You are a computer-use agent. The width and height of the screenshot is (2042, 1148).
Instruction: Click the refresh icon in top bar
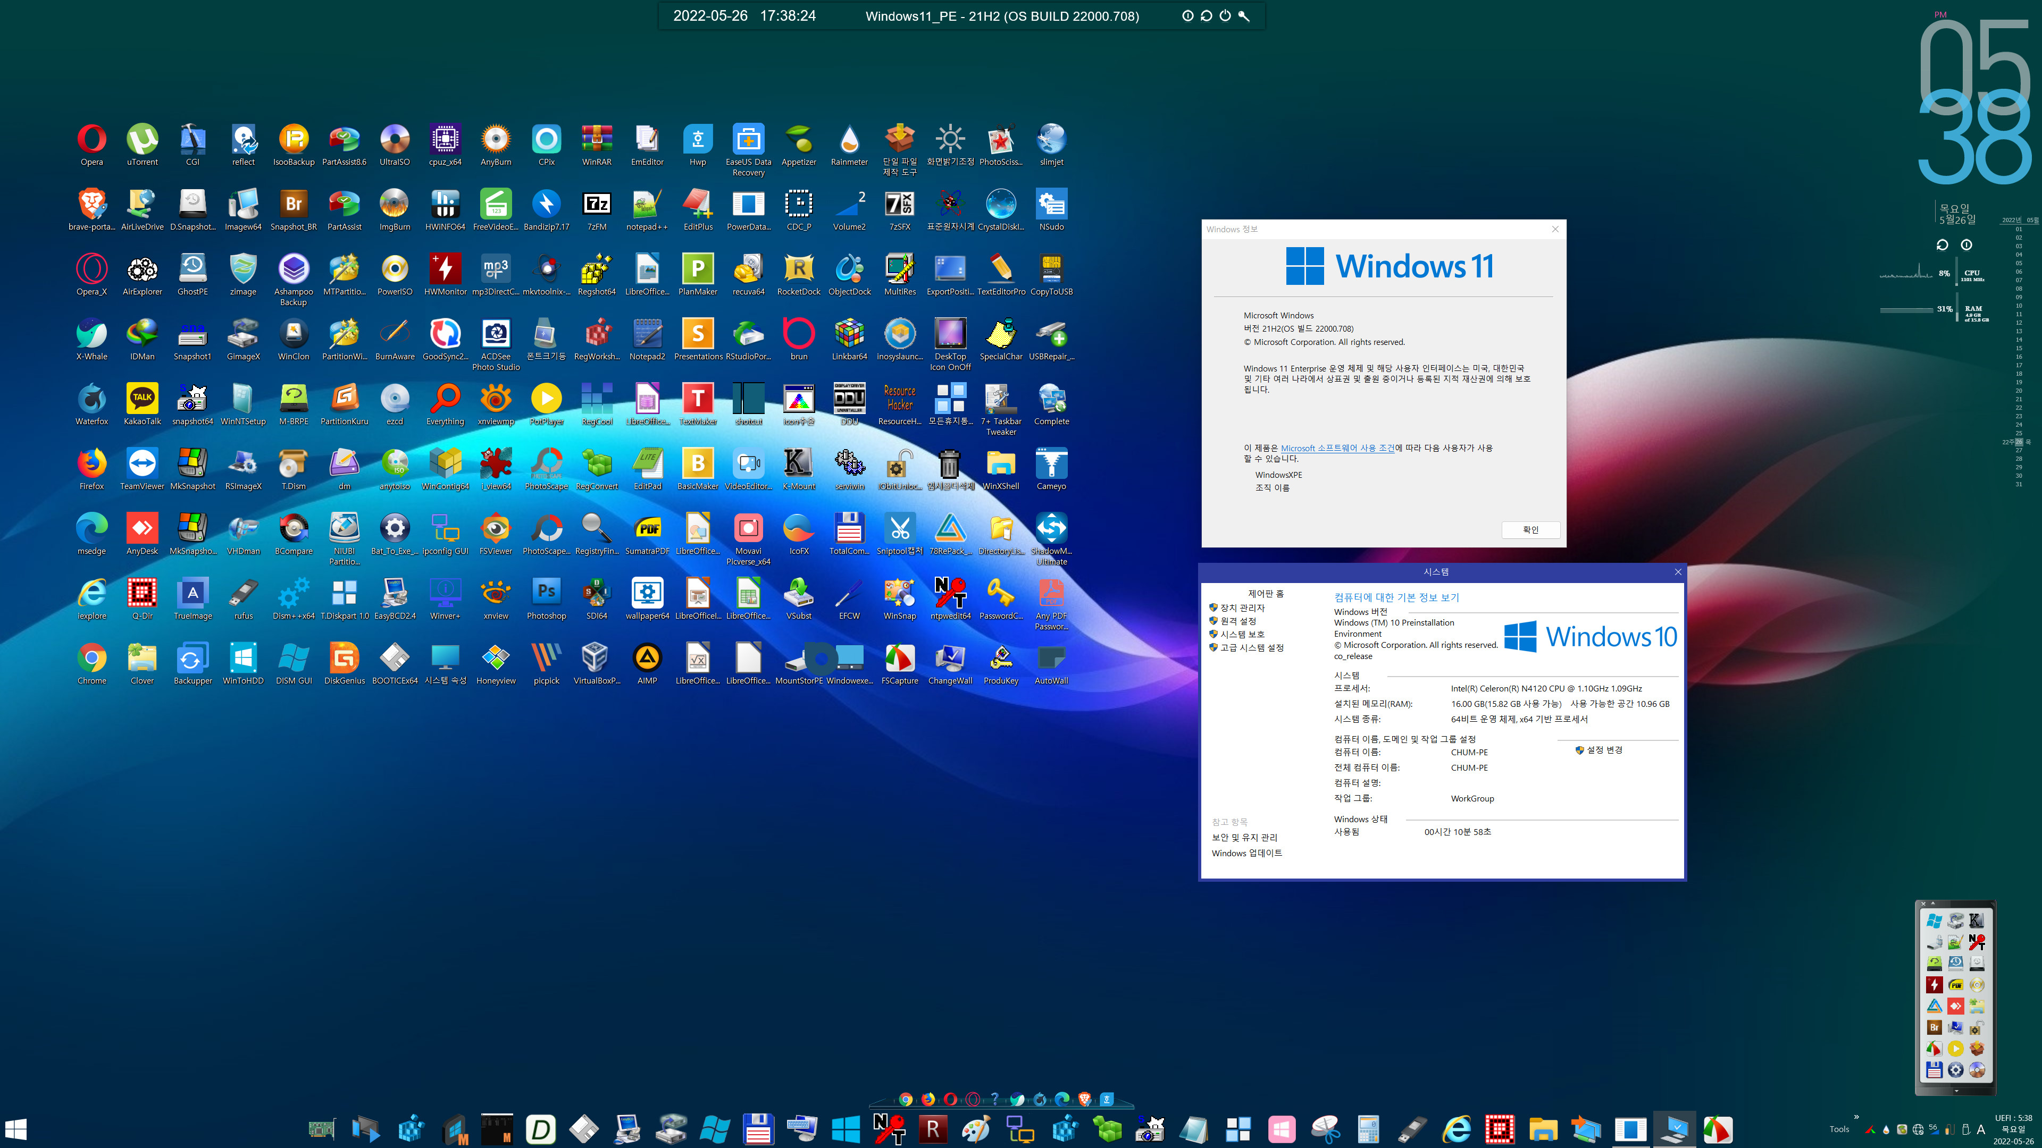[x=1207, y=16]
